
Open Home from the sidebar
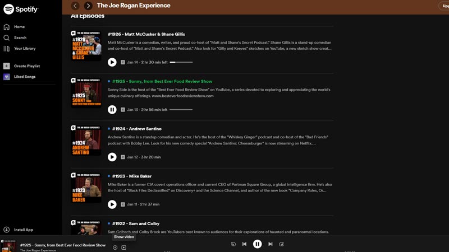15,27
